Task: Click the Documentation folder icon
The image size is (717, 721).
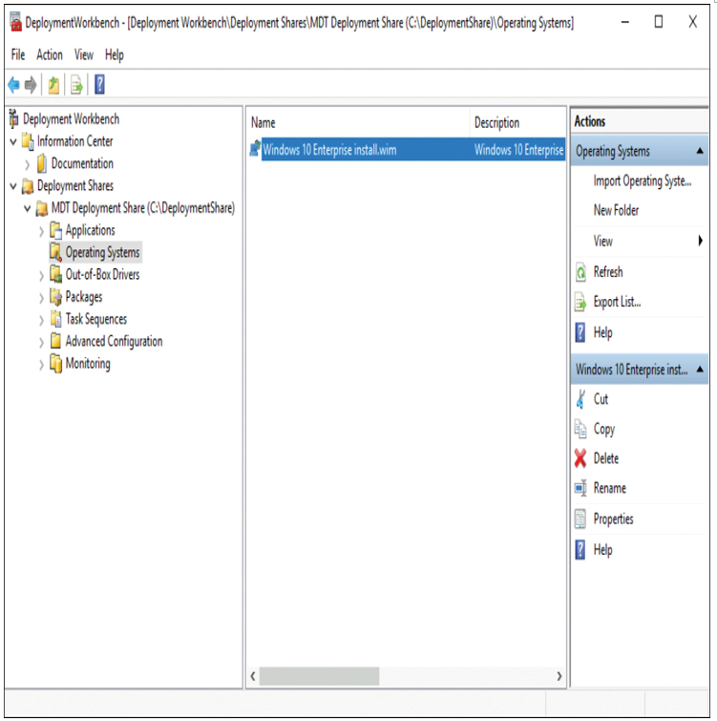Action: [x=42, y=163]
